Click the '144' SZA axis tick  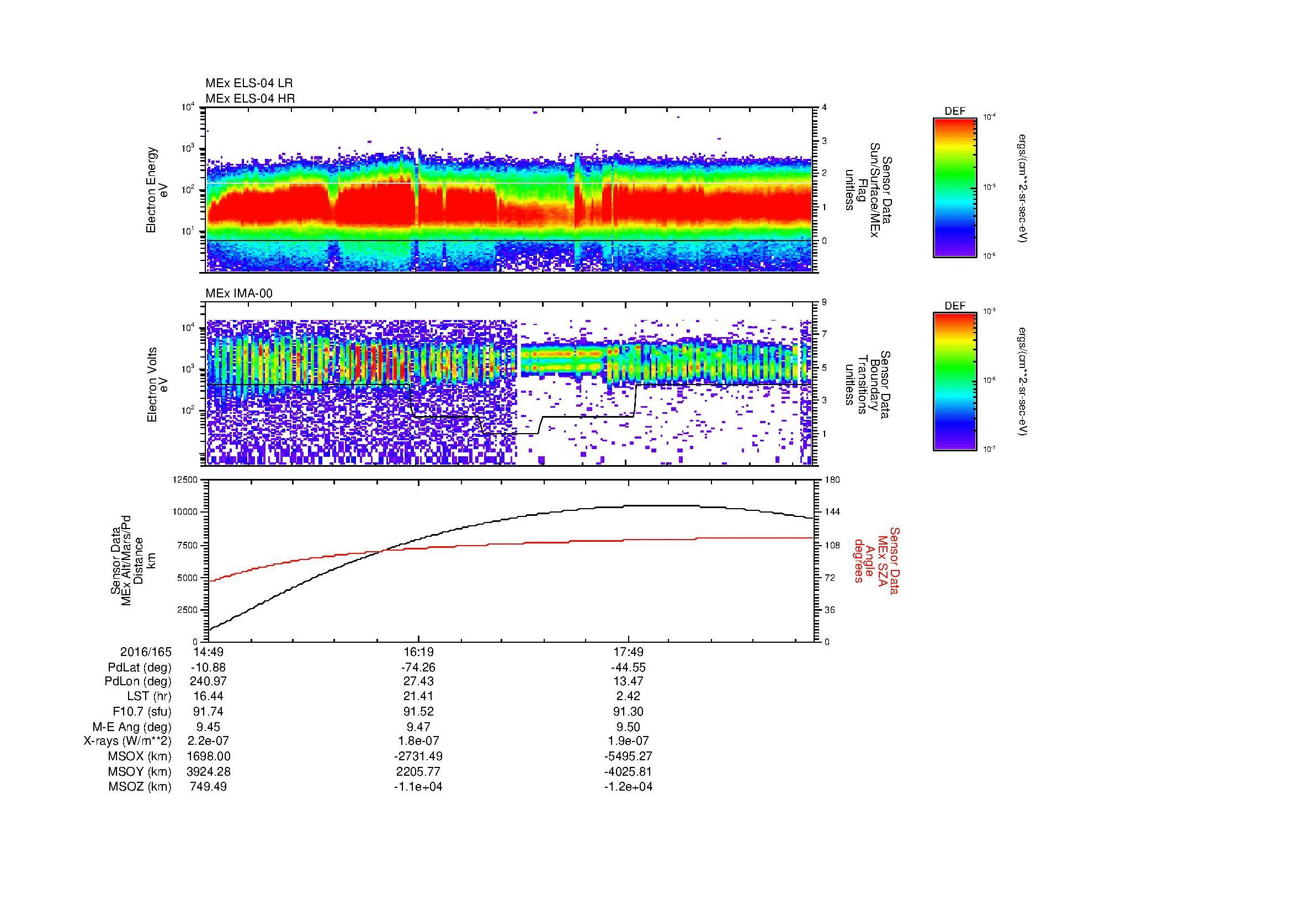(x=832, y=512)
